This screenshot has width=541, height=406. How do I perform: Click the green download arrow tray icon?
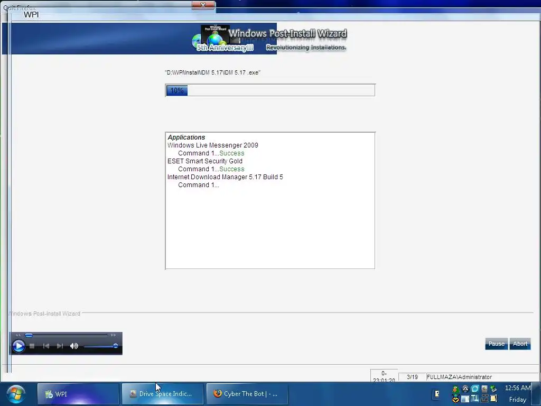(494, 389)
